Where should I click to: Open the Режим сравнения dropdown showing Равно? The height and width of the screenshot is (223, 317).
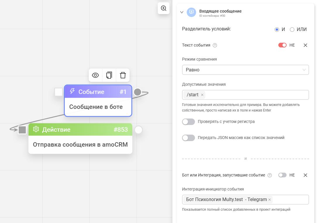(x=245, y=70)
